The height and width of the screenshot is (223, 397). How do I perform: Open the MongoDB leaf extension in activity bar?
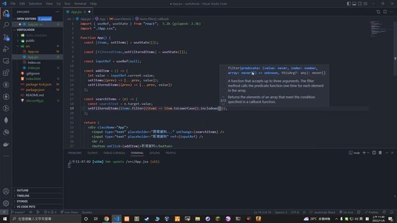(x=6, y=120)
